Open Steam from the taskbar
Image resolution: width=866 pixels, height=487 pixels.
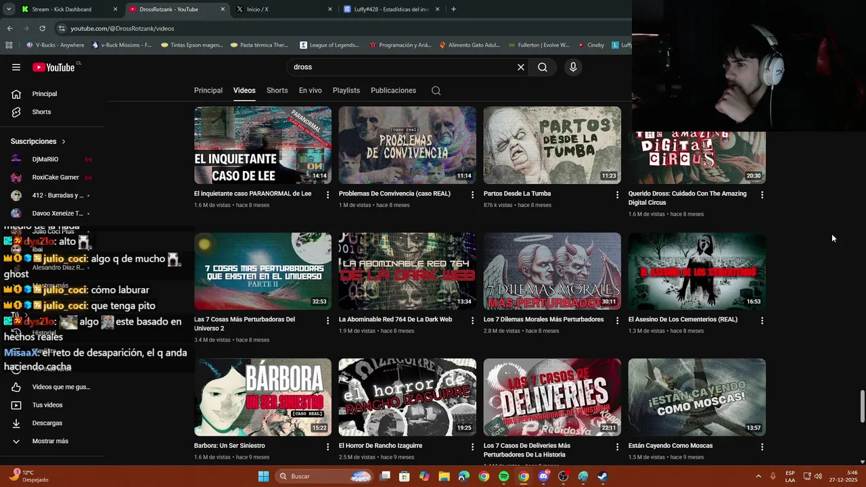coord(603,477)
